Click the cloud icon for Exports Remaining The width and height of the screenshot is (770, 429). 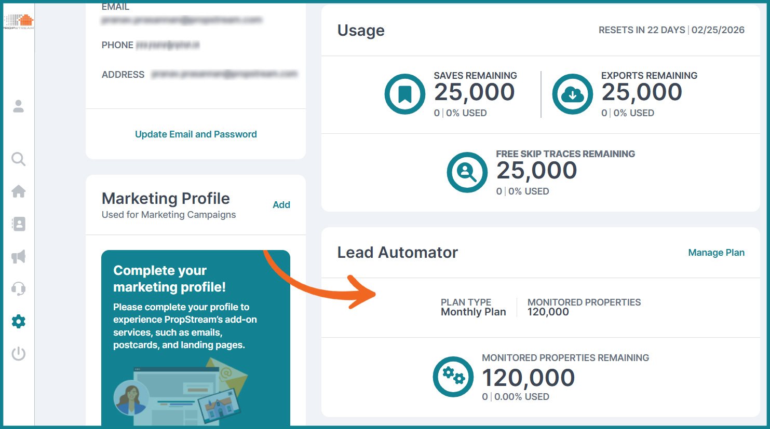pyautogui.click(x=572, y=94)
